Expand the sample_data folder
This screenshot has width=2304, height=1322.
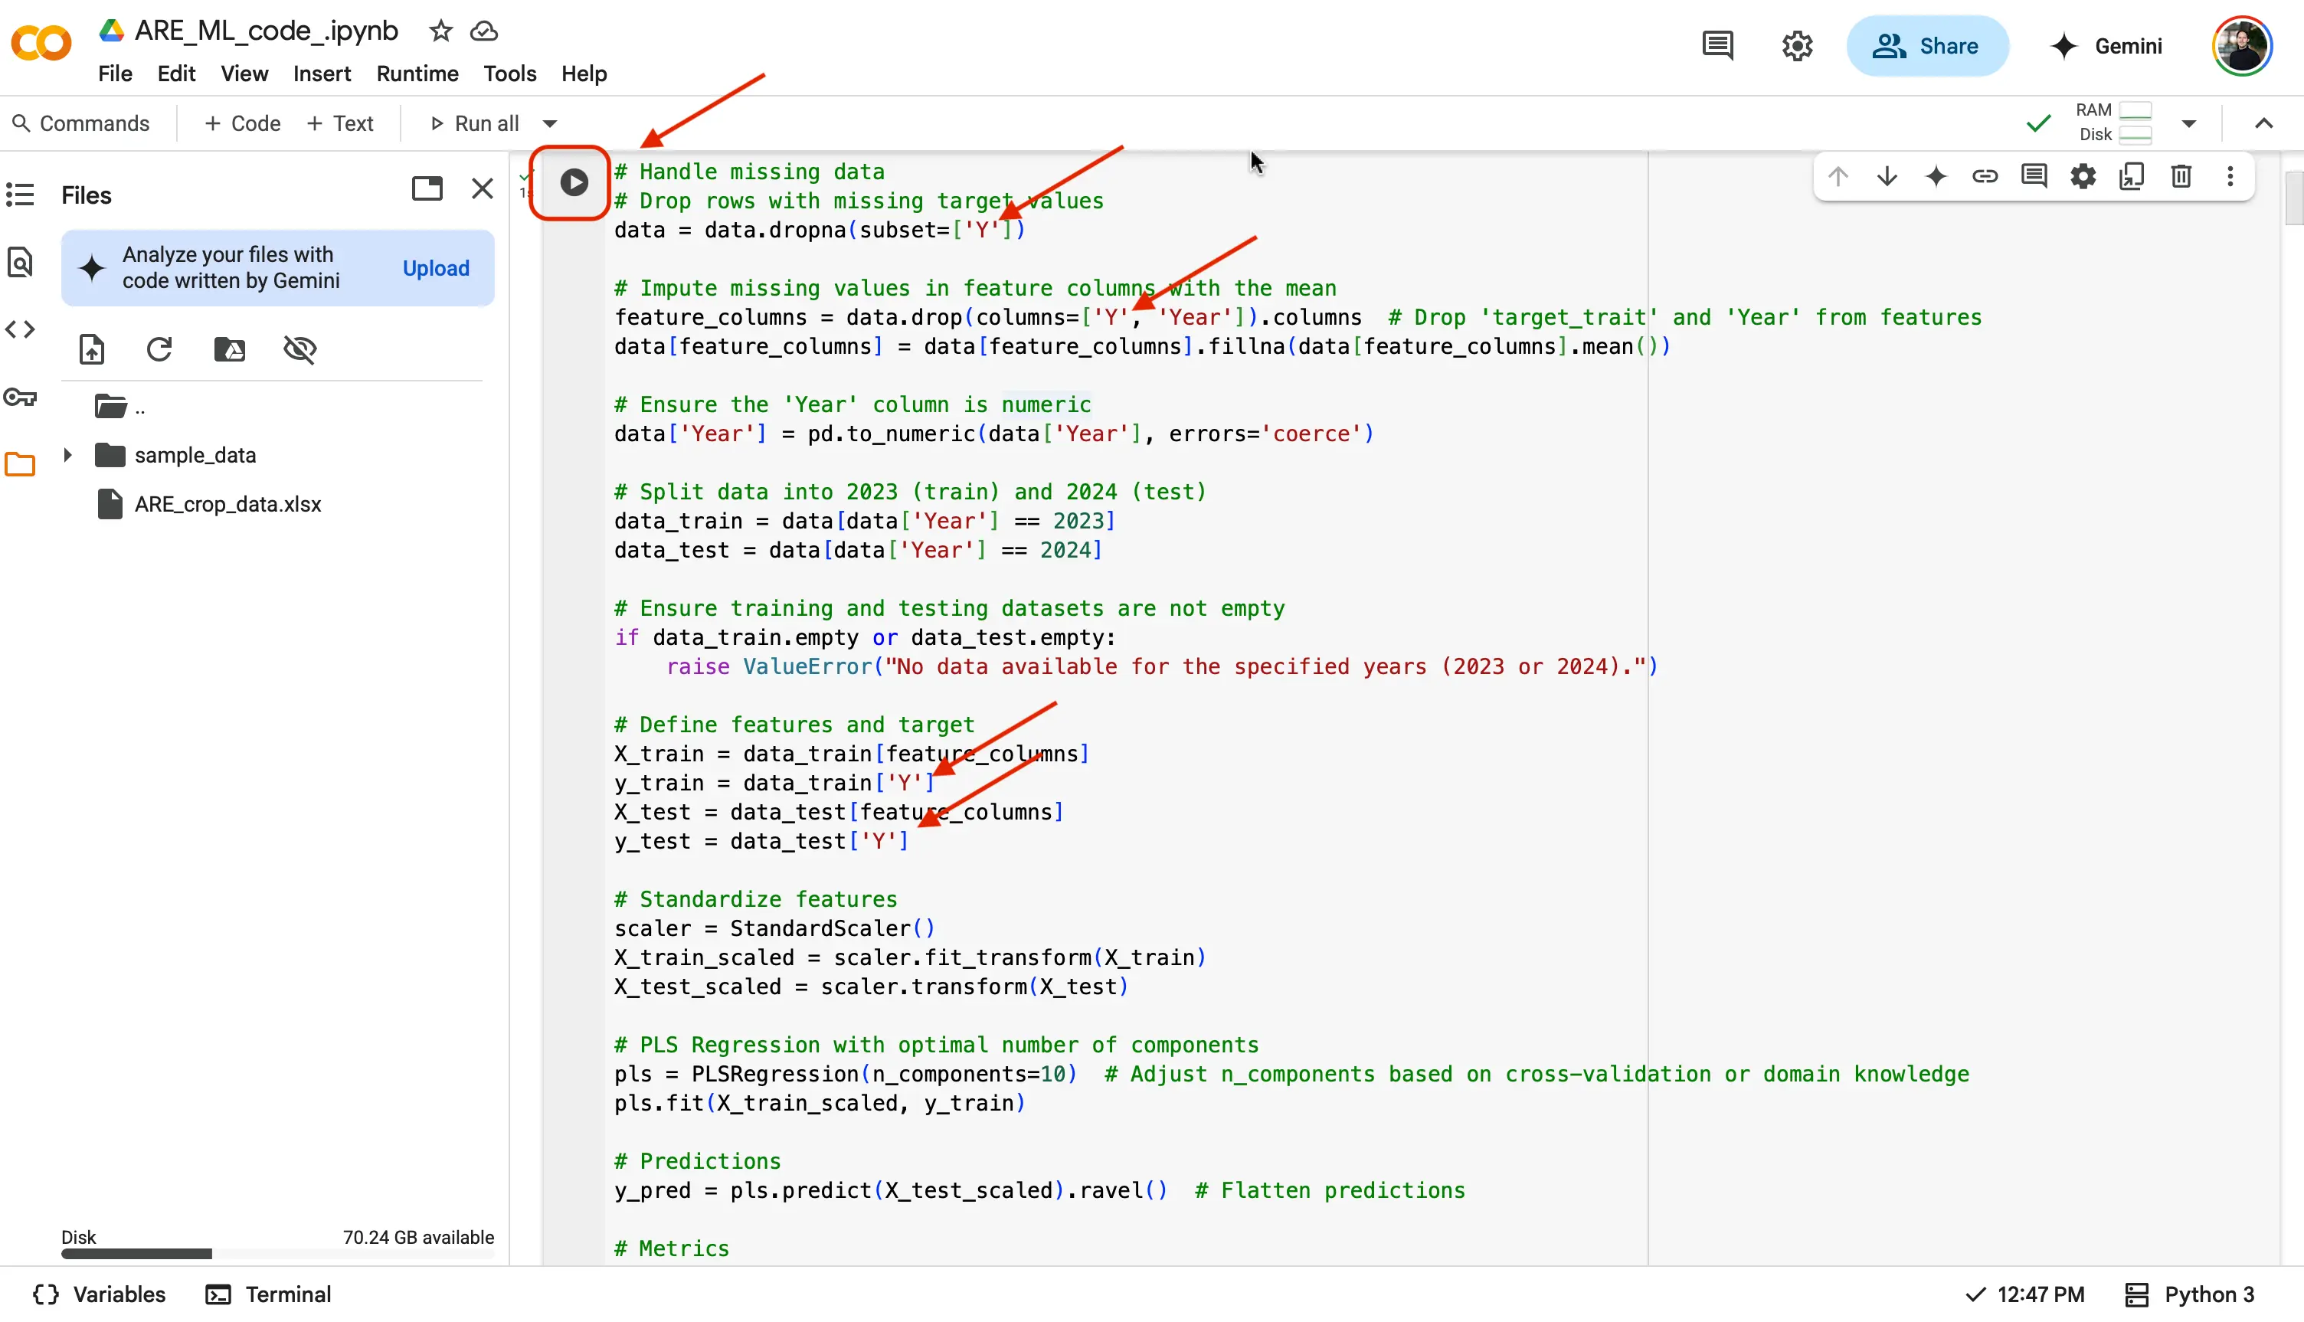[x=67, y=455]
